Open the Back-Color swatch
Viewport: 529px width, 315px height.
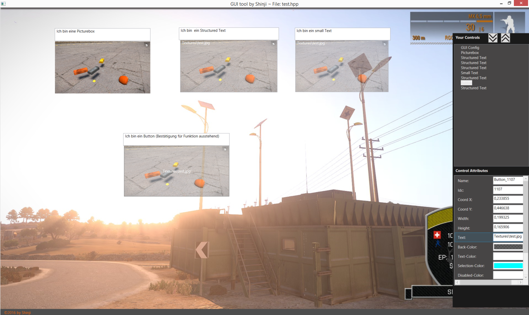[x=508, y=247]
